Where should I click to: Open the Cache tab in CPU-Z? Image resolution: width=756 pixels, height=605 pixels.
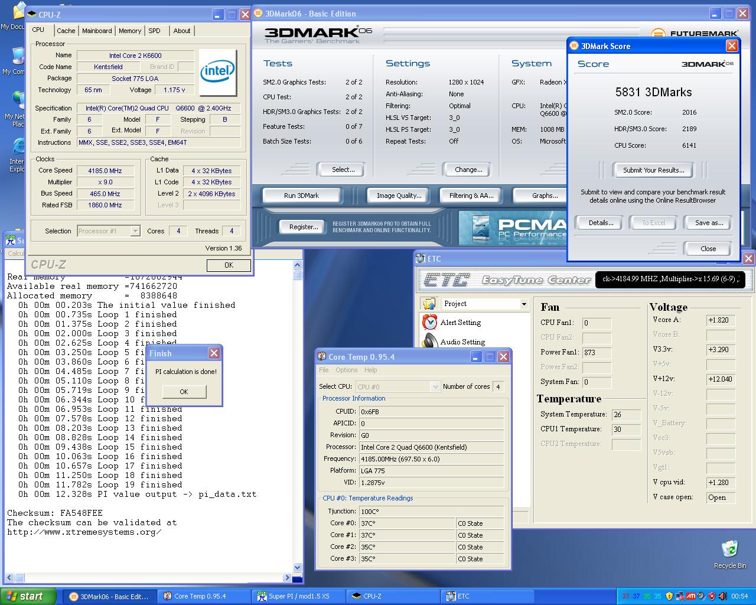(x=66, y=31)
